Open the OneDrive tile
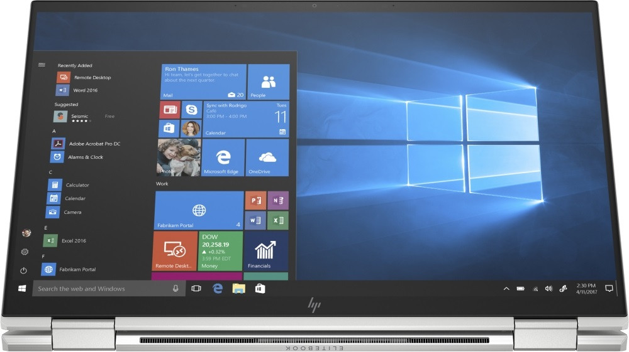629x352 pixels. pyautogui.click(x=267, y=157)
